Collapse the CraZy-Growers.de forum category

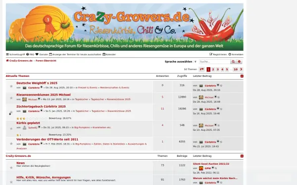[x=242, y=156]
